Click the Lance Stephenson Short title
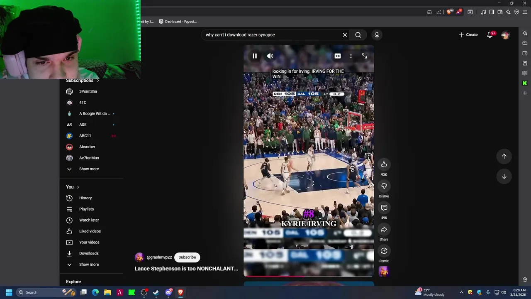This screenshot has width=531, height=299. click(x=186, y=269)
